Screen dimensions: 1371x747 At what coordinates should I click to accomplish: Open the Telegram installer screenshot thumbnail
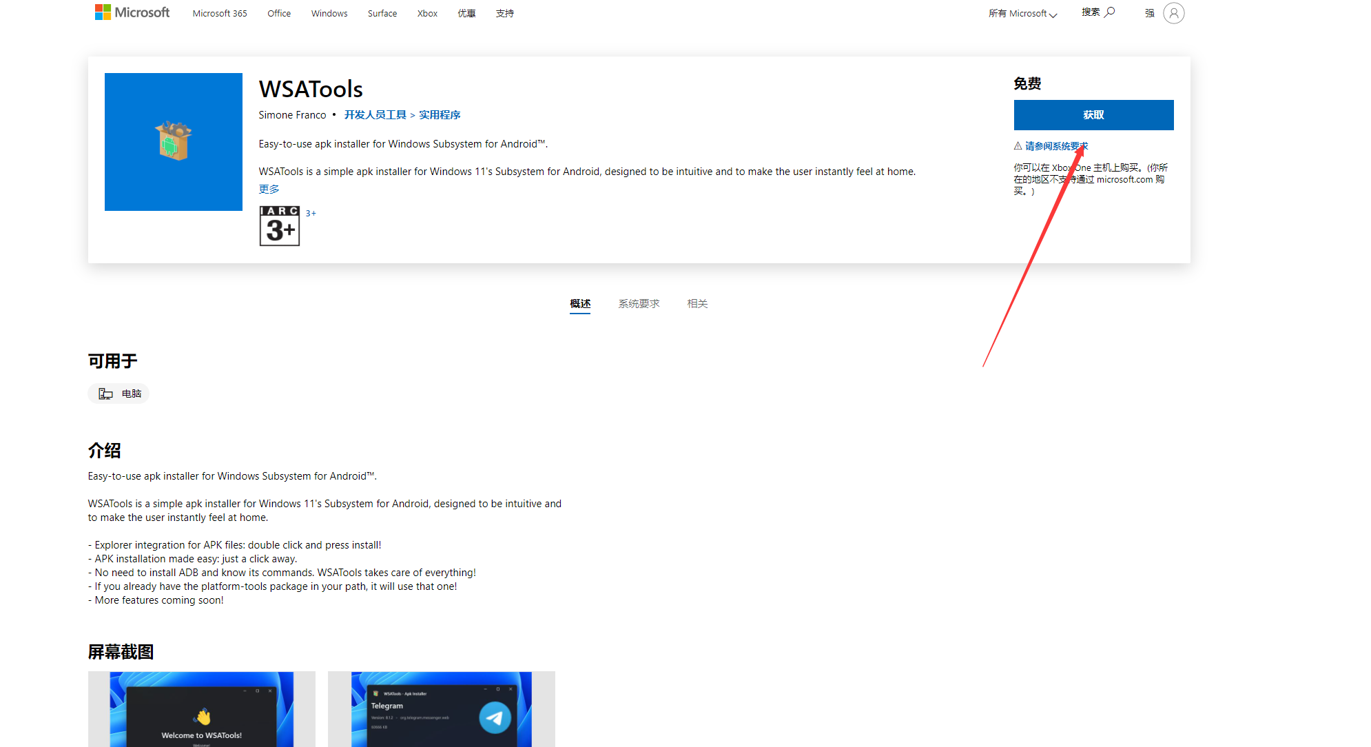click(x=442, y=709)
